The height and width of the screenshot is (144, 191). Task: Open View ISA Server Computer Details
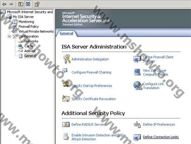(156, 73)
